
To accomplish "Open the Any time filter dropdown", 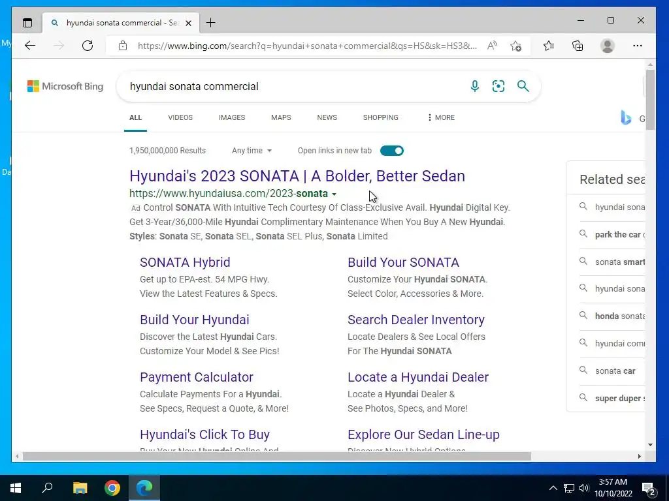I will point(252,151).
